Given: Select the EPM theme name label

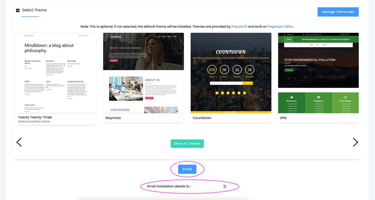Looking at the screenshot, I should point(283,118).
